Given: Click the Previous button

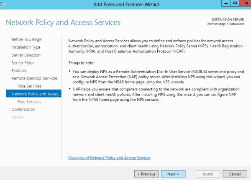Looking at the screenshot, I should click(146, 174).
